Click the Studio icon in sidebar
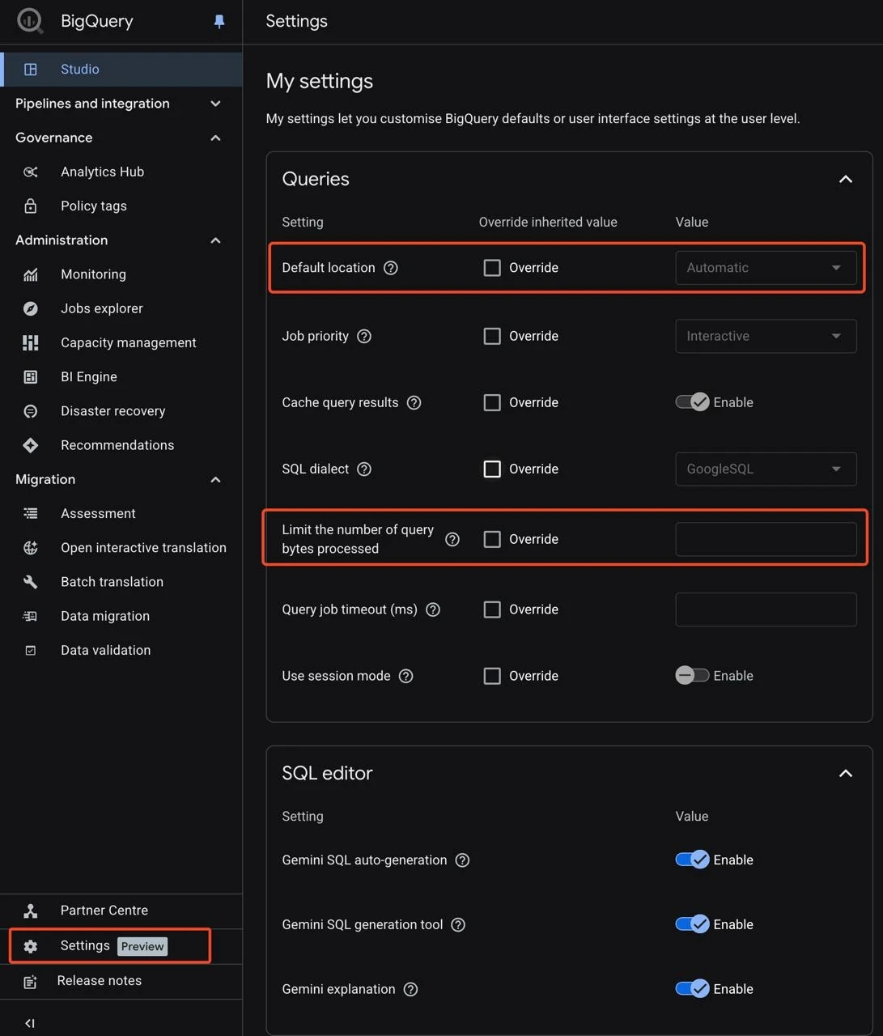 [x=31, y=70]
